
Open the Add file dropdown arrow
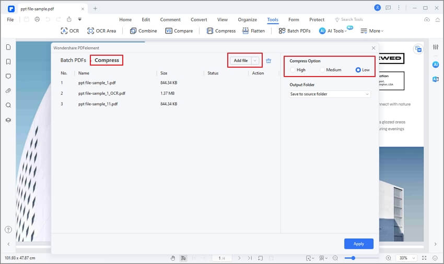(x=255, y=60)
